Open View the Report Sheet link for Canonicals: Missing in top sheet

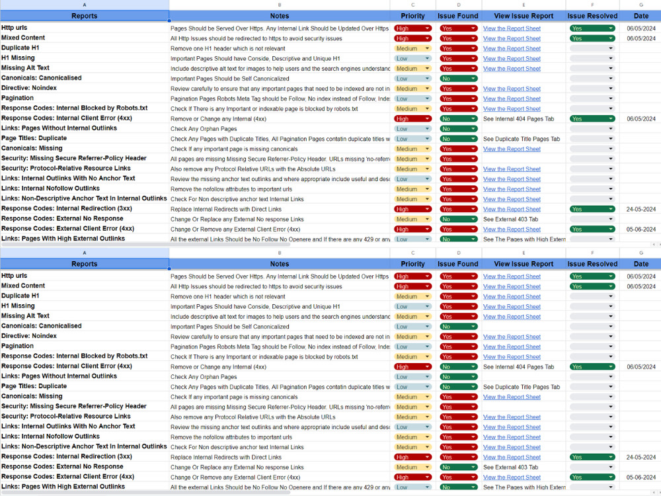point(512,149)
